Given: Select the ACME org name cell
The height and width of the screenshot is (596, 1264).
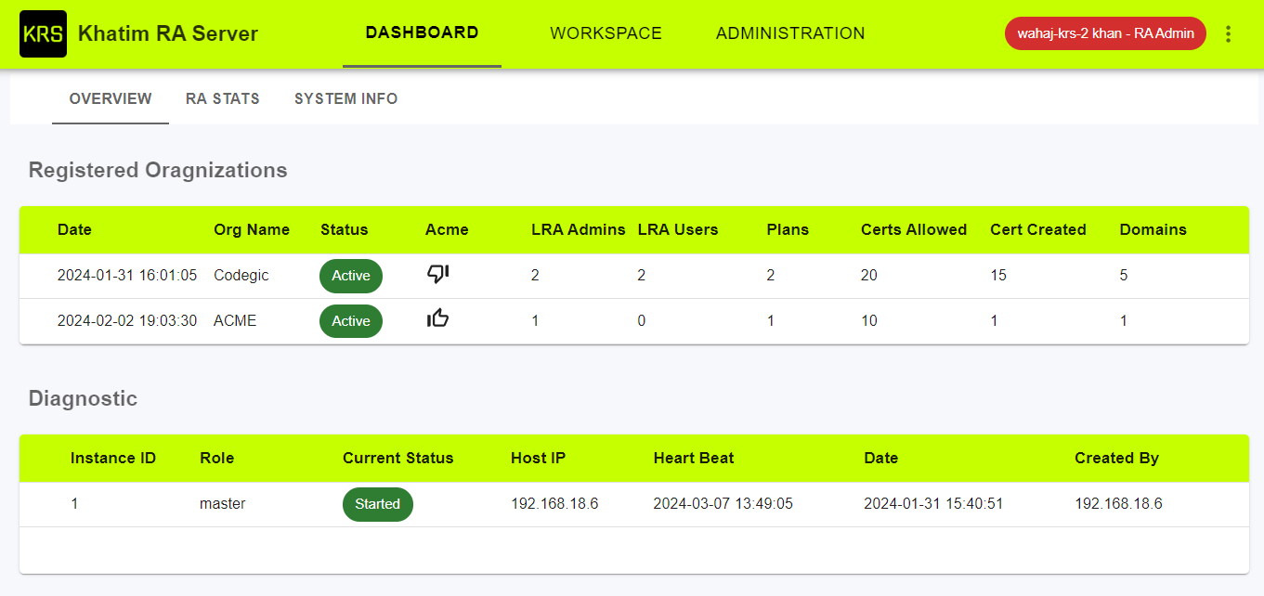Looking at the screenshot, I should click(x=235, y=321).
